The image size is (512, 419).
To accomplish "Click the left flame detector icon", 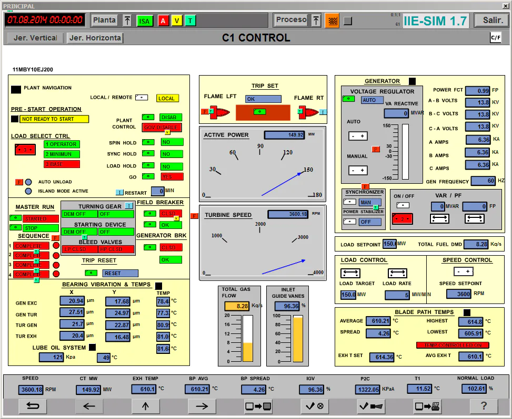I will tap(219, 112).
